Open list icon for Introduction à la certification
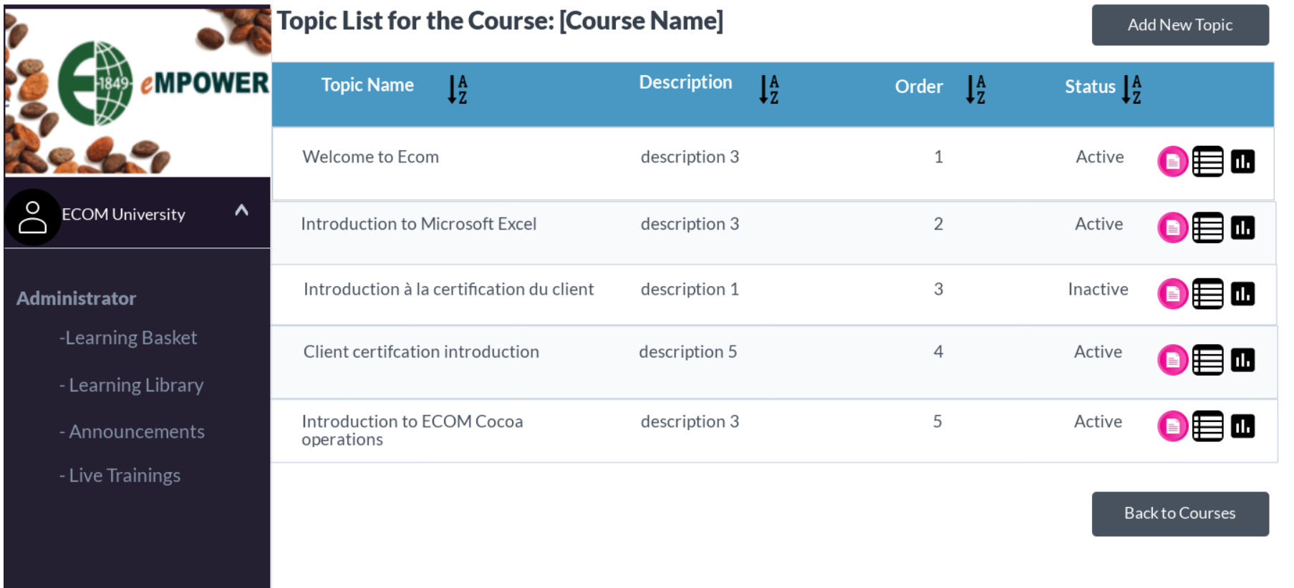 point(1207,294)
